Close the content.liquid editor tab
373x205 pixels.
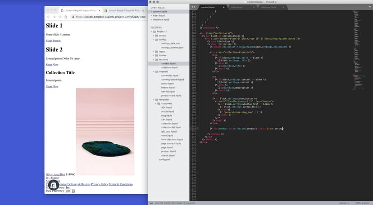[224, 8]
